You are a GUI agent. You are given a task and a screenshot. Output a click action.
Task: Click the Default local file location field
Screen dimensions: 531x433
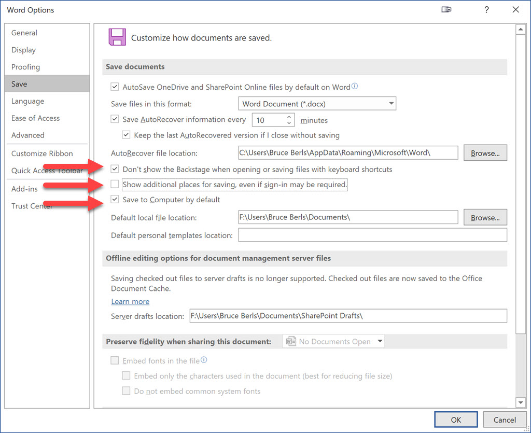348,217
